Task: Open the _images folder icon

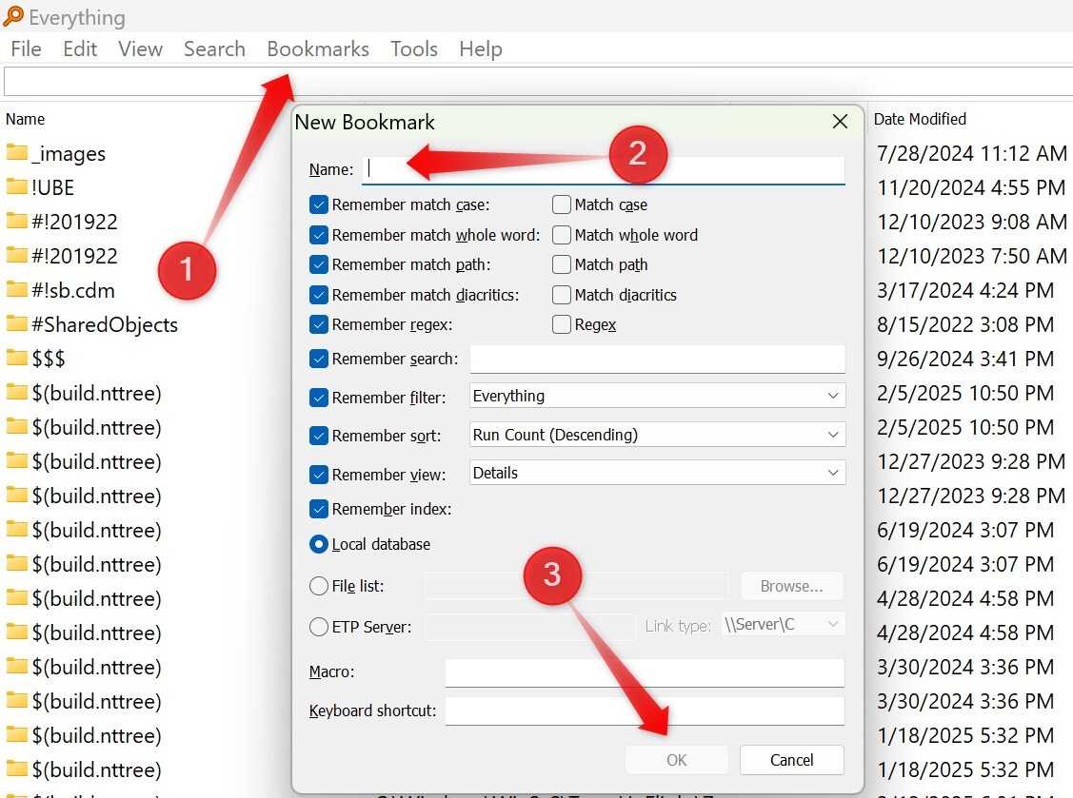Action: coord(17,152)
